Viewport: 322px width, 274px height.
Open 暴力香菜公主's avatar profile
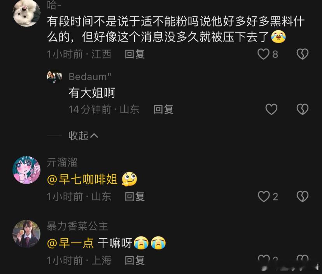(26, 234)
